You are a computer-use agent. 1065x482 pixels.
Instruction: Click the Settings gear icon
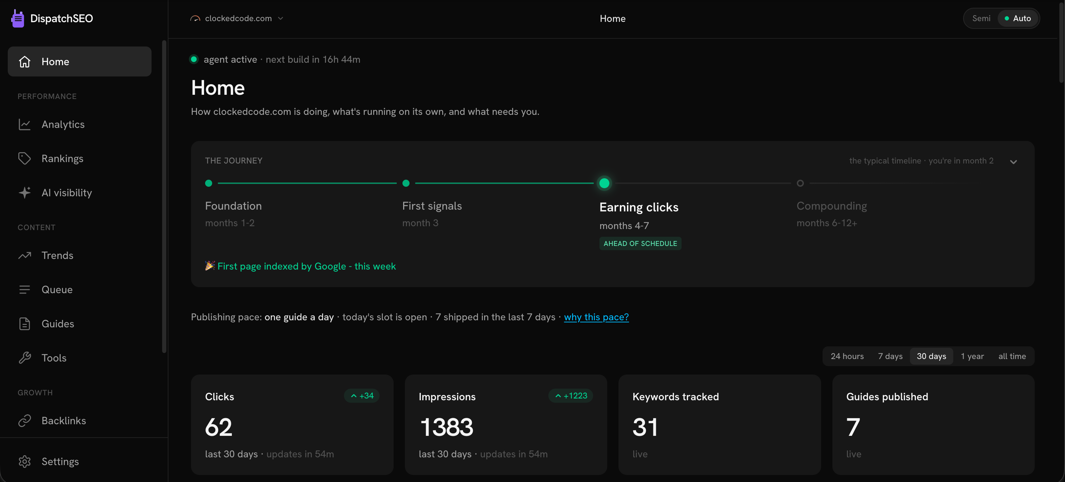pyautogui.click(x=25, y=462)
